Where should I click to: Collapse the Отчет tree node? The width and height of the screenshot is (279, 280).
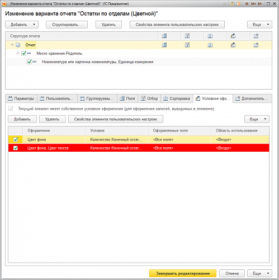[x=12, y=45]
